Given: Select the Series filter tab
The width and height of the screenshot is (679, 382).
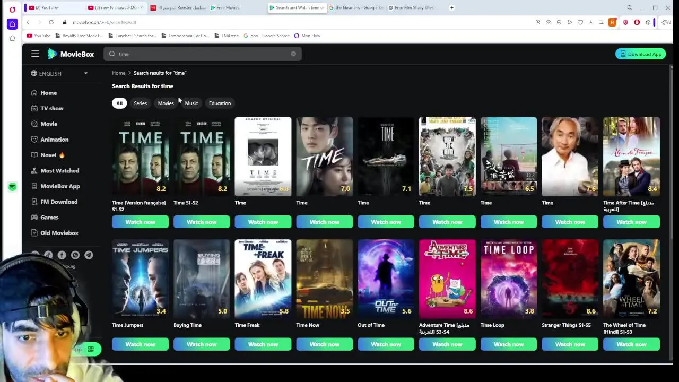Looking at the screenshot, I should [140, 103].
